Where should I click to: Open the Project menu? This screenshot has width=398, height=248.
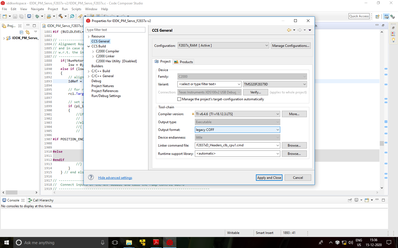(x=53, y=9)
